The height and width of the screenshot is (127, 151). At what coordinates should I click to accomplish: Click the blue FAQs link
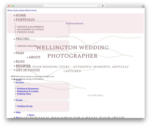pos(18,112)
